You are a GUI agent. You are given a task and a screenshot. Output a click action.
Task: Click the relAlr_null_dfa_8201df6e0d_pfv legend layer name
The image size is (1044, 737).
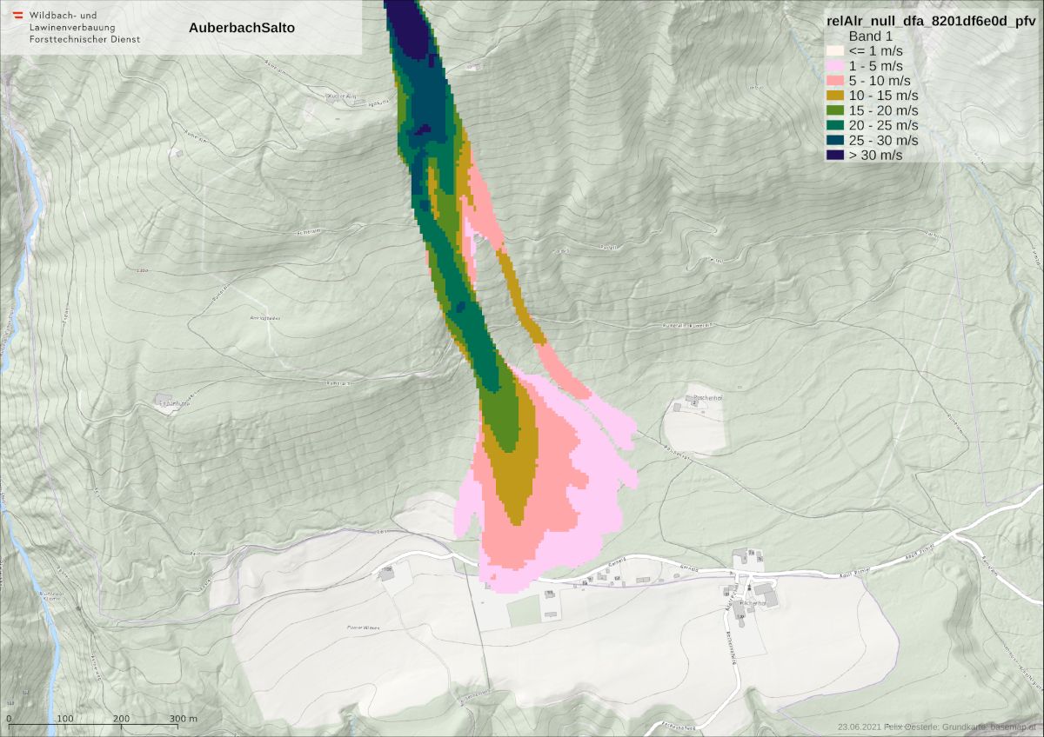tap(930, 22)
